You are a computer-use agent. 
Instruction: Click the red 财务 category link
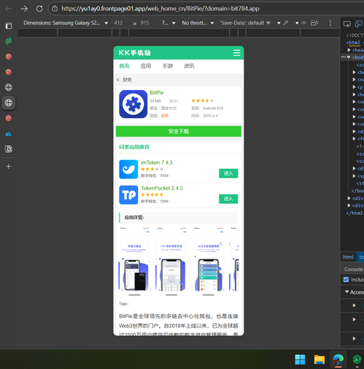coord(165,116)
